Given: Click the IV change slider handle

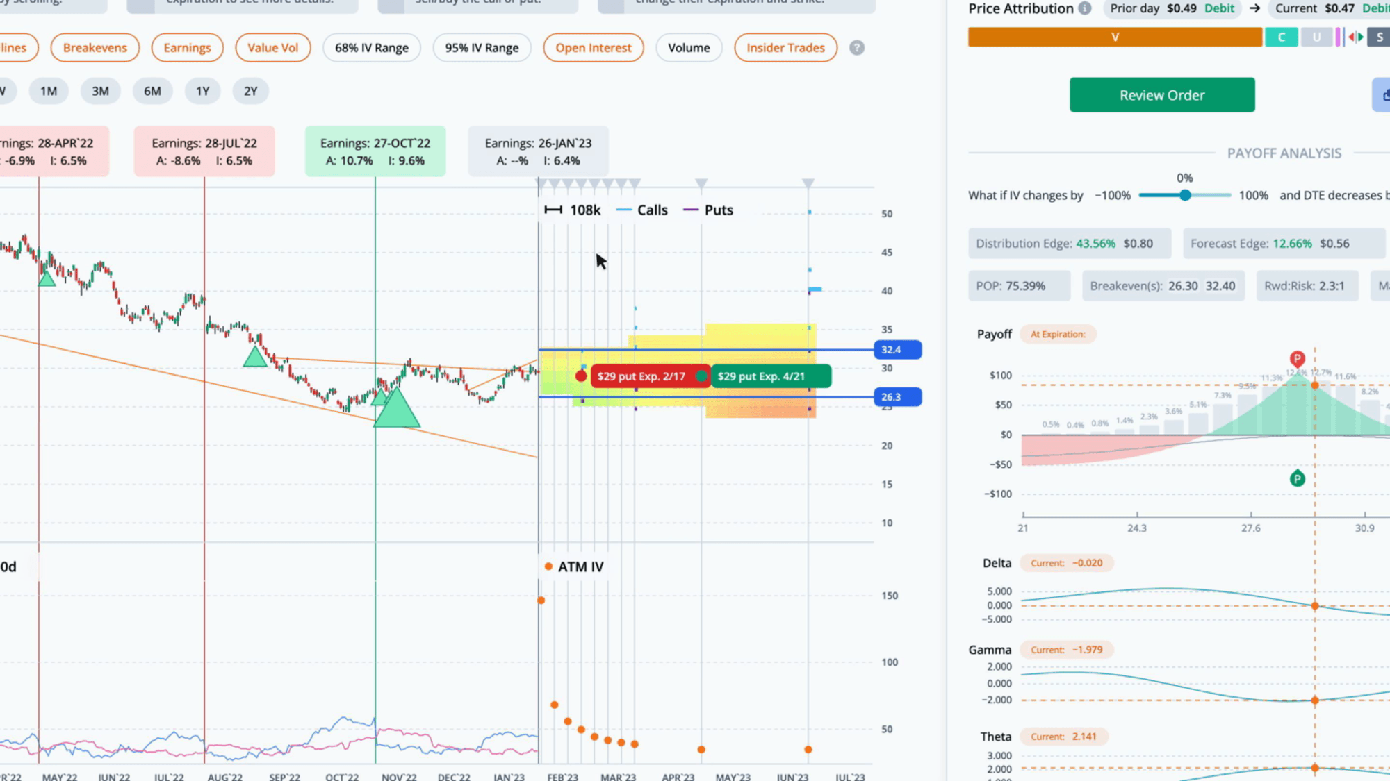Looking at the screenshot, I should click(x=1185, y=195).
